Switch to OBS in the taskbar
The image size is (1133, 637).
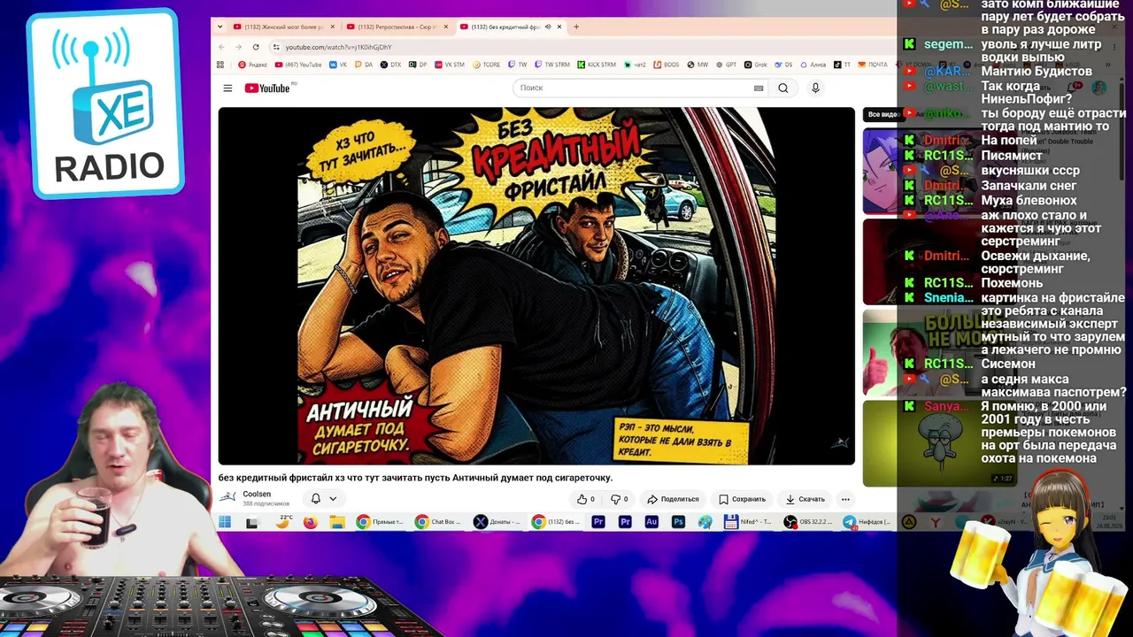click(x=808, y=522)
